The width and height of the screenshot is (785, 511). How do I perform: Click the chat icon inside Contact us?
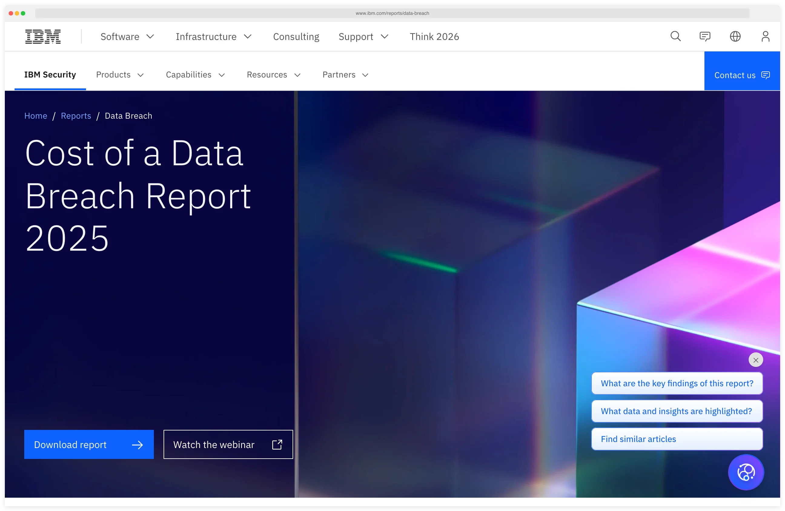pyautogui.click(x=766, y=75)
